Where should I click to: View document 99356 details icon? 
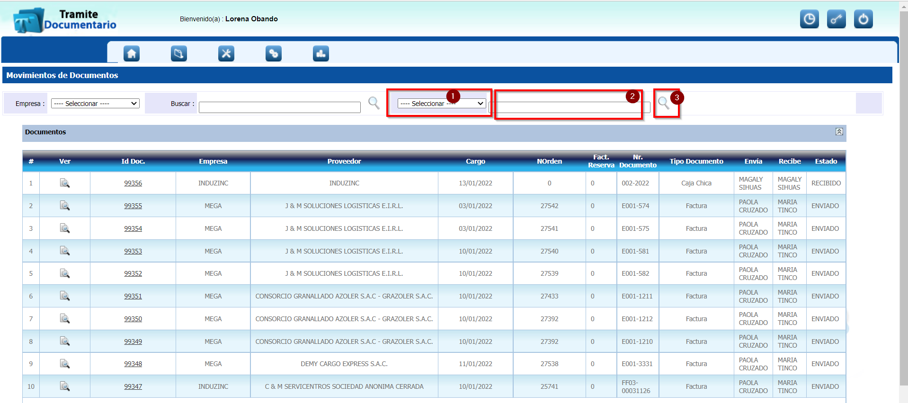pyautogui.click(x=65, y=183)
